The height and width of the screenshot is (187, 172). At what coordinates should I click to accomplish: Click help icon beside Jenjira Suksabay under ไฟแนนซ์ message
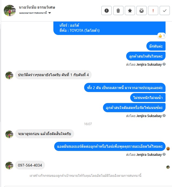coord(164,115)
